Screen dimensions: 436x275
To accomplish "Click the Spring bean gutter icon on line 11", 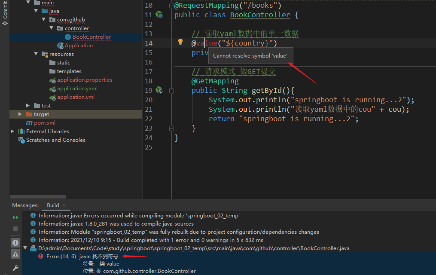I will click(x=159, y=15).
